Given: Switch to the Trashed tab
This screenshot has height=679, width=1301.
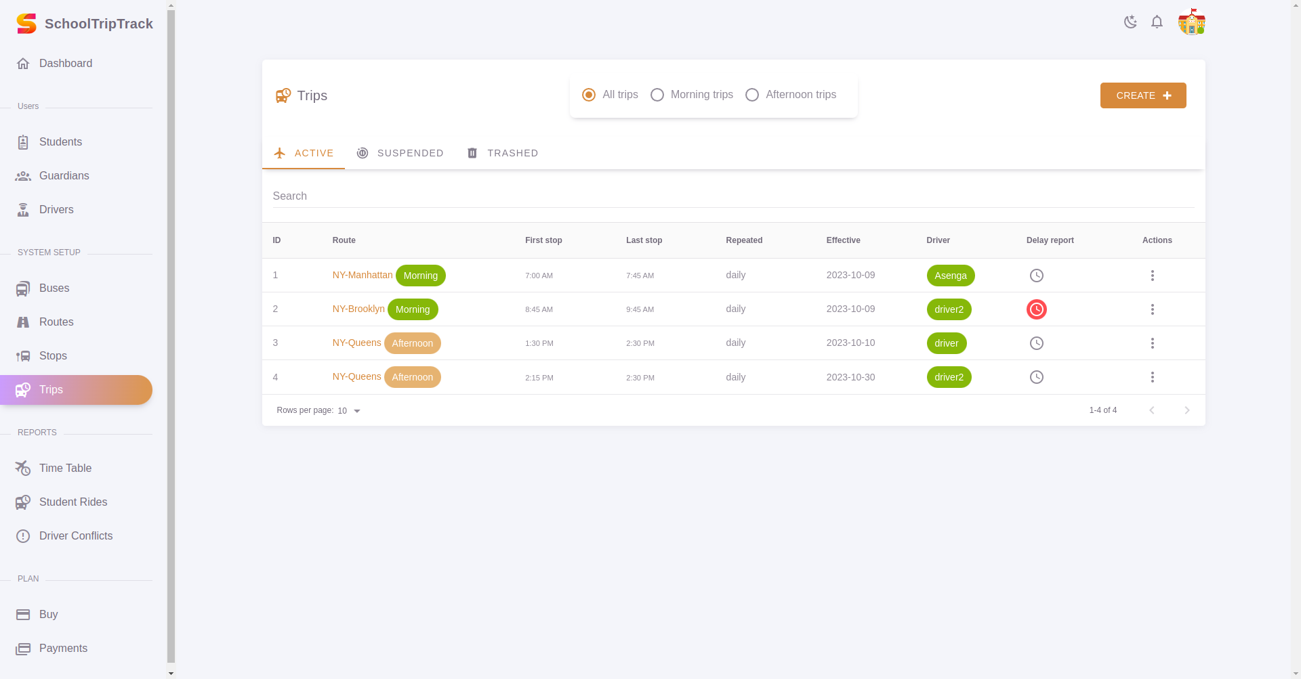Looking at the screenshot, I should click(503, 153).
